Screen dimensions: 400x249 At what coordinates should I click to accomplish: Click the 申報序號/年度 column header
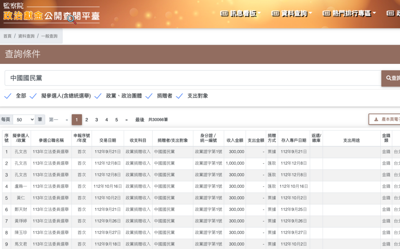(x=82, y=138)
